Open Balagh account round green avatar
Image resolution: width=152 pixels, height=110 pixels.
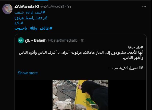(x=21, y=40)
